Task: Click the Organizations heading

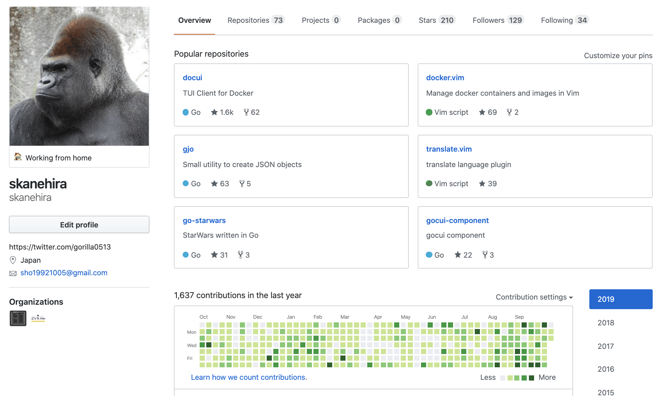Action: tap(36, 302)
